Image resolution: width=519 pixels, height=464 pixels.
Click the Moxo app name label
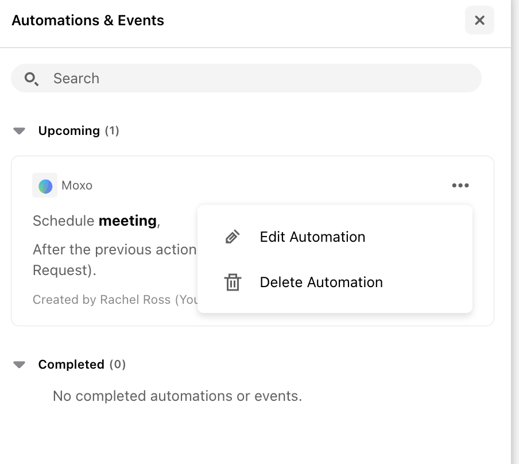[77, 185]
